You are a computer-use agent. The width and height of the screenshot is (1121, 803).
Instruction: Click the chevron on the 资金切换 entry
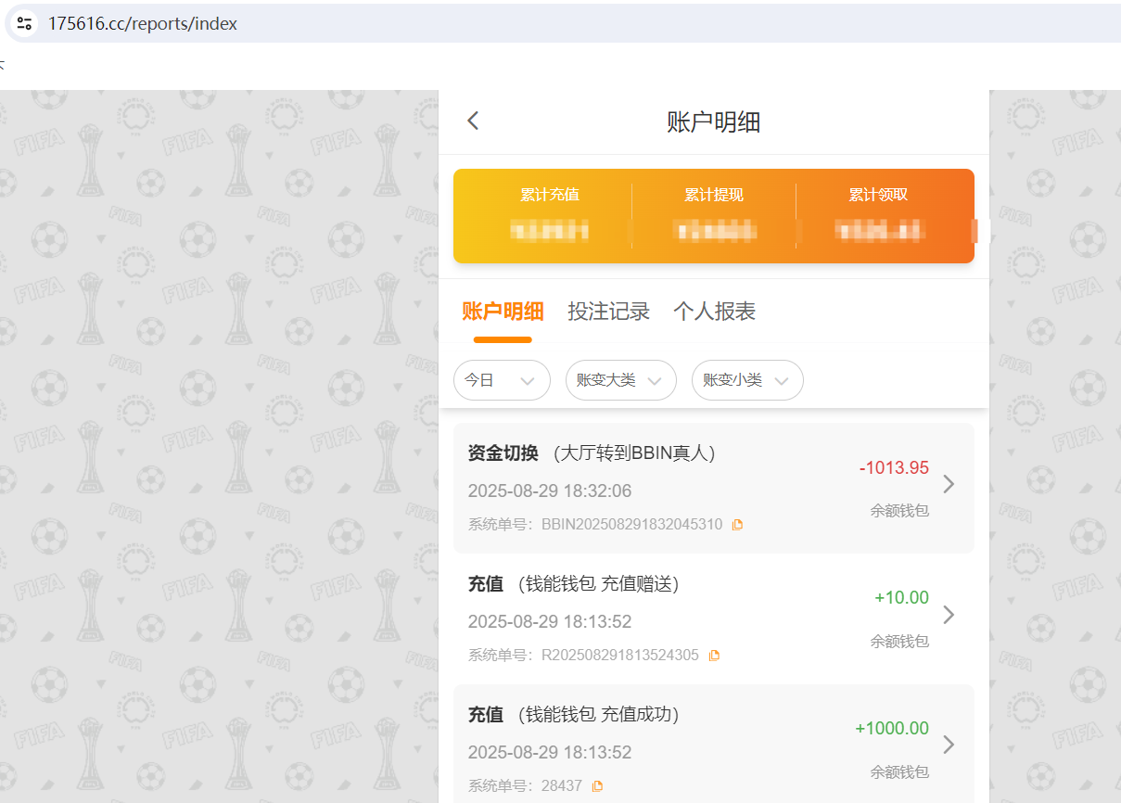click(x=948, y=483)
